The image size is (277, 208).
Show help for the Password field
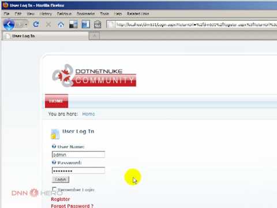pos(54,162)
